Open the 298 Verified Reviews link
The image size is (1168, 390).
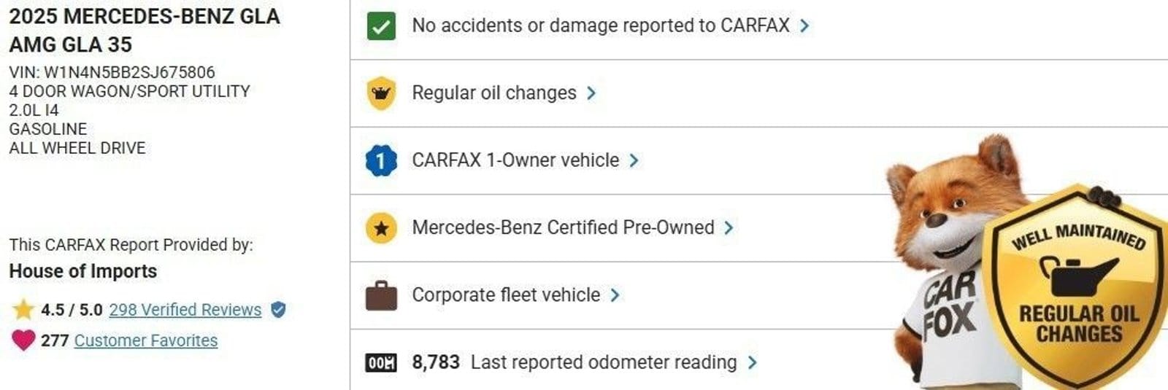(x=185, y=310)
